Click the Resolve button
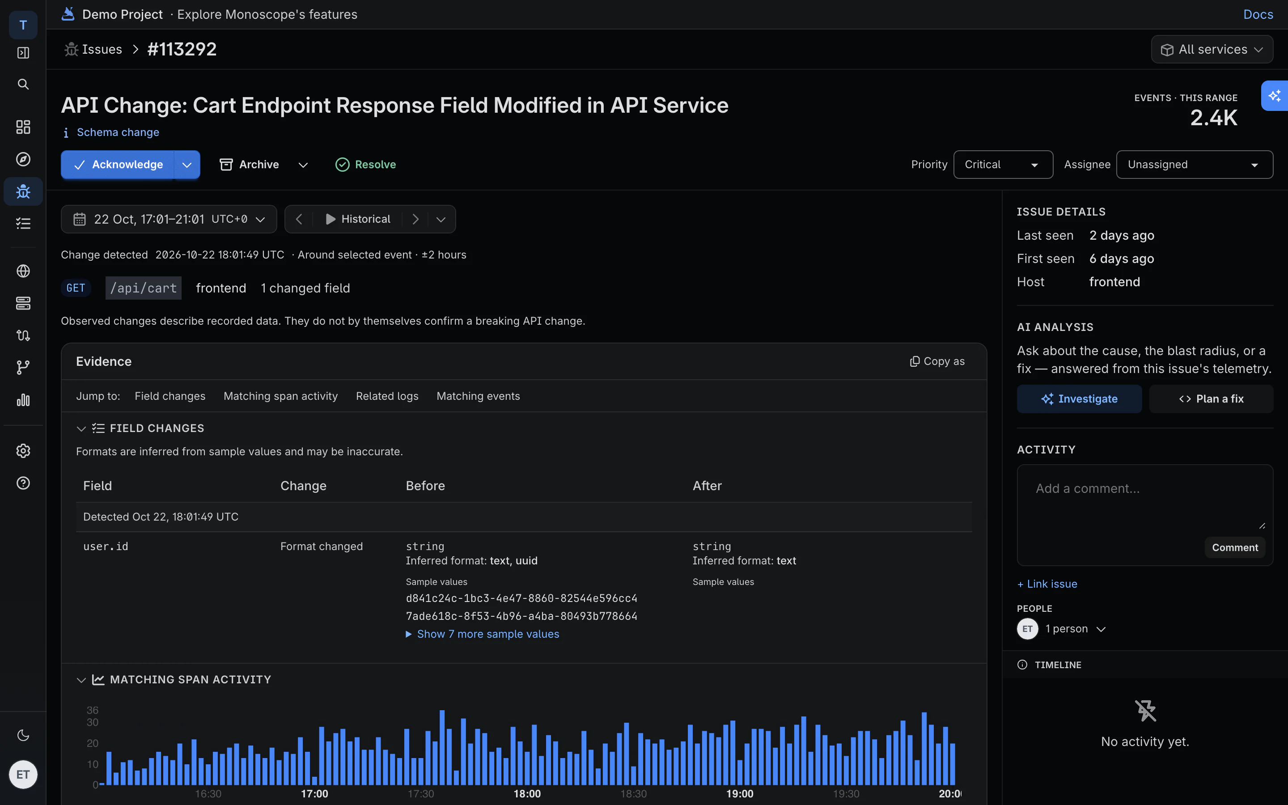The width and height of the screenshot is (1288, 805). click(366, 165)
